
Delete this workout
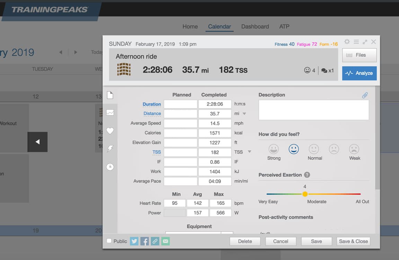coord(245,241)
